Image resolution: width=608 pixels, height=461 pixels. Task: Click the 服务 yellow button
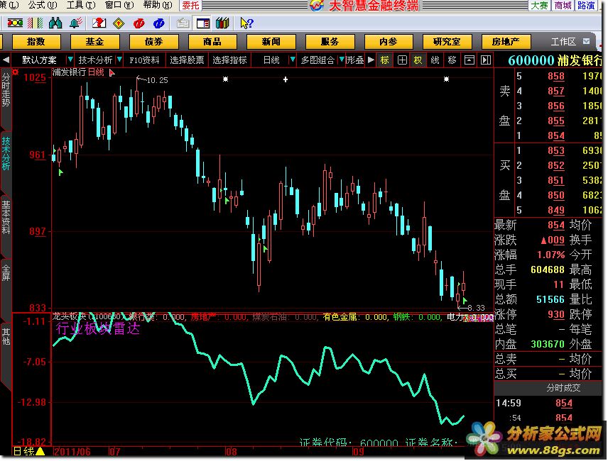point(330,41)
